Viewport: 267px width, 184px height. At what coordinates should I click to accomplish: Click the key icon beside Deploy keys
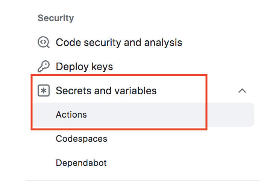click(44, 66)
